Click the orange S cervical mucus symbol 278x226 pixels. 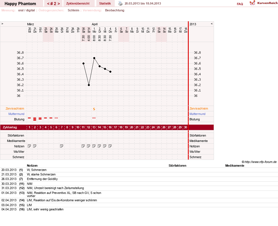tap(94, 109)
